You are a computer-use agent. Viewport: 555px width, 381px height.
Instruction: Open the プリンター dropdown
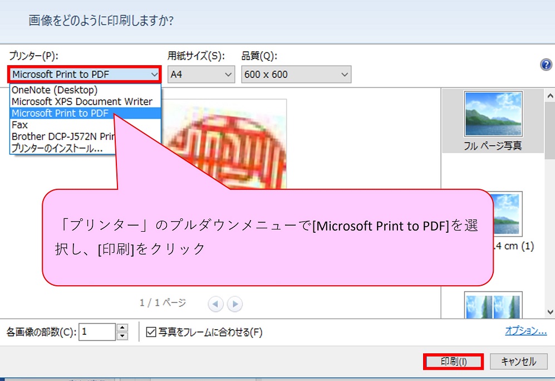coord(85,74)
